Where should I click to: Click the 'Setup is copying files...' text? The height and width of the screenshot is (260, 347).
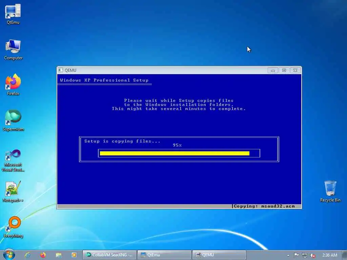[122, 141]
